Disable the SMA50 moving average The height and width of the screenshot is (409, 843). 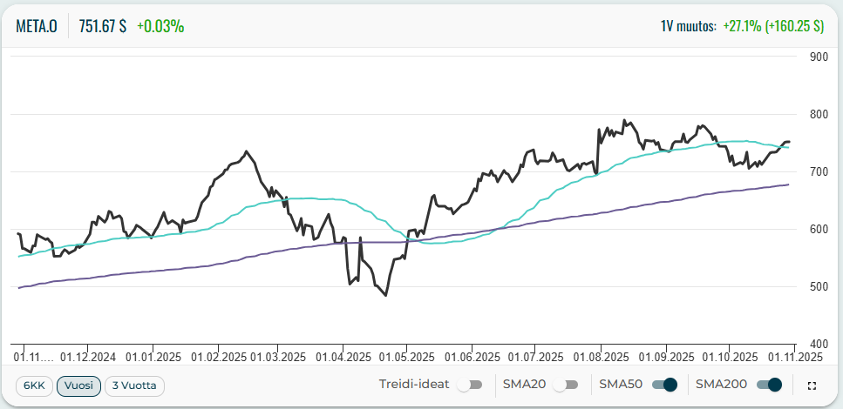point(665,385)
